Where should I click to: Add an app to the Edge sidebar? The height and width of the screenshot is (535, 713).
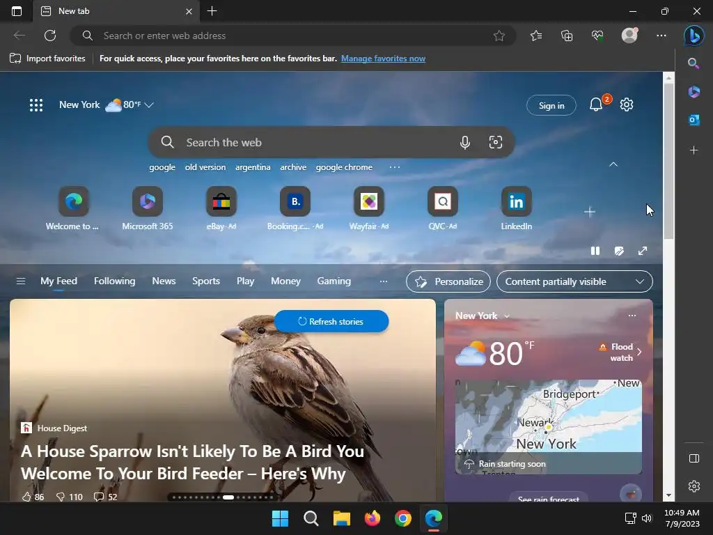point(694,150)
